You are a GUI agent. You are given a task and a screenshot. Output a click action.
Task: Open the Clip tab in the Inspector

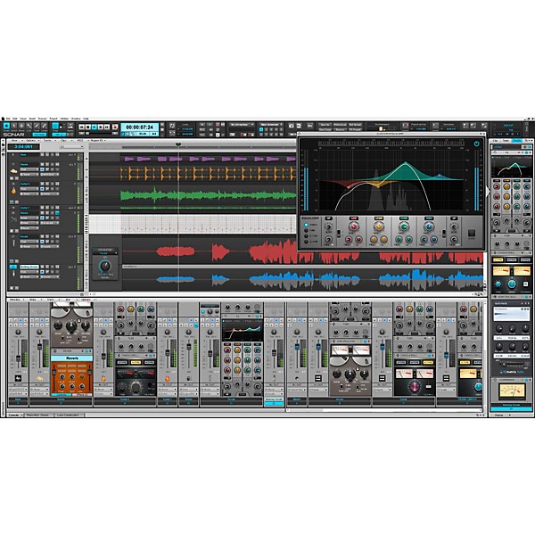[496, 140]
